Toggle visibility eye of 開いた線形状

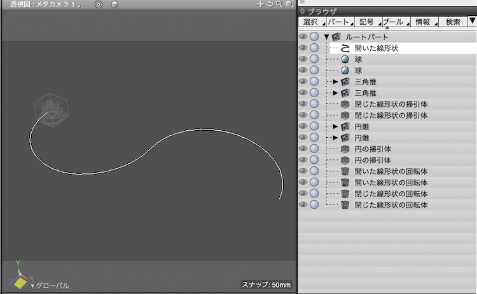click(x=303, y=48)
